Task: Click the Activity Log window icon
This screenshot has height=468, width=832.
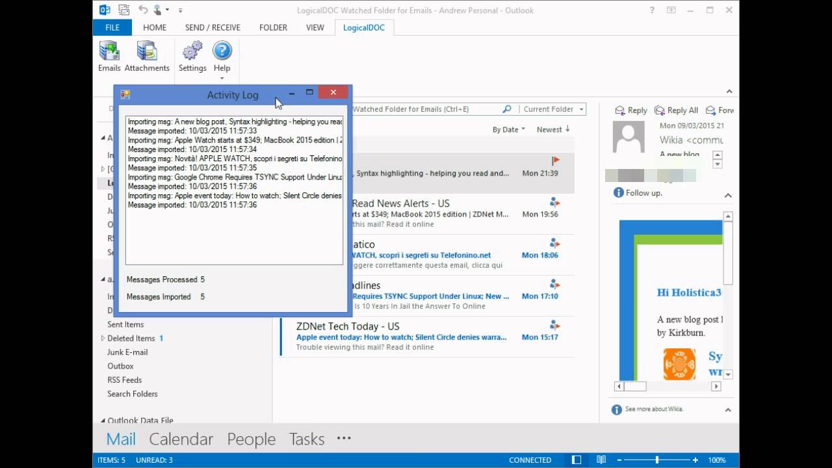Action: coord(125,94)
